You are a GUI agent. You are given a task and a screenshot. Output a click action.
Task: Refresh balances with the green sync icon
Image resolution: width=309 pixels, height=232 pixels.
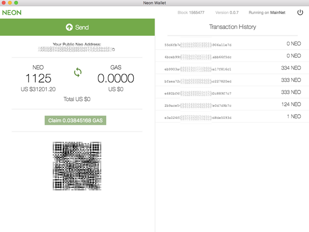(78, 72)
